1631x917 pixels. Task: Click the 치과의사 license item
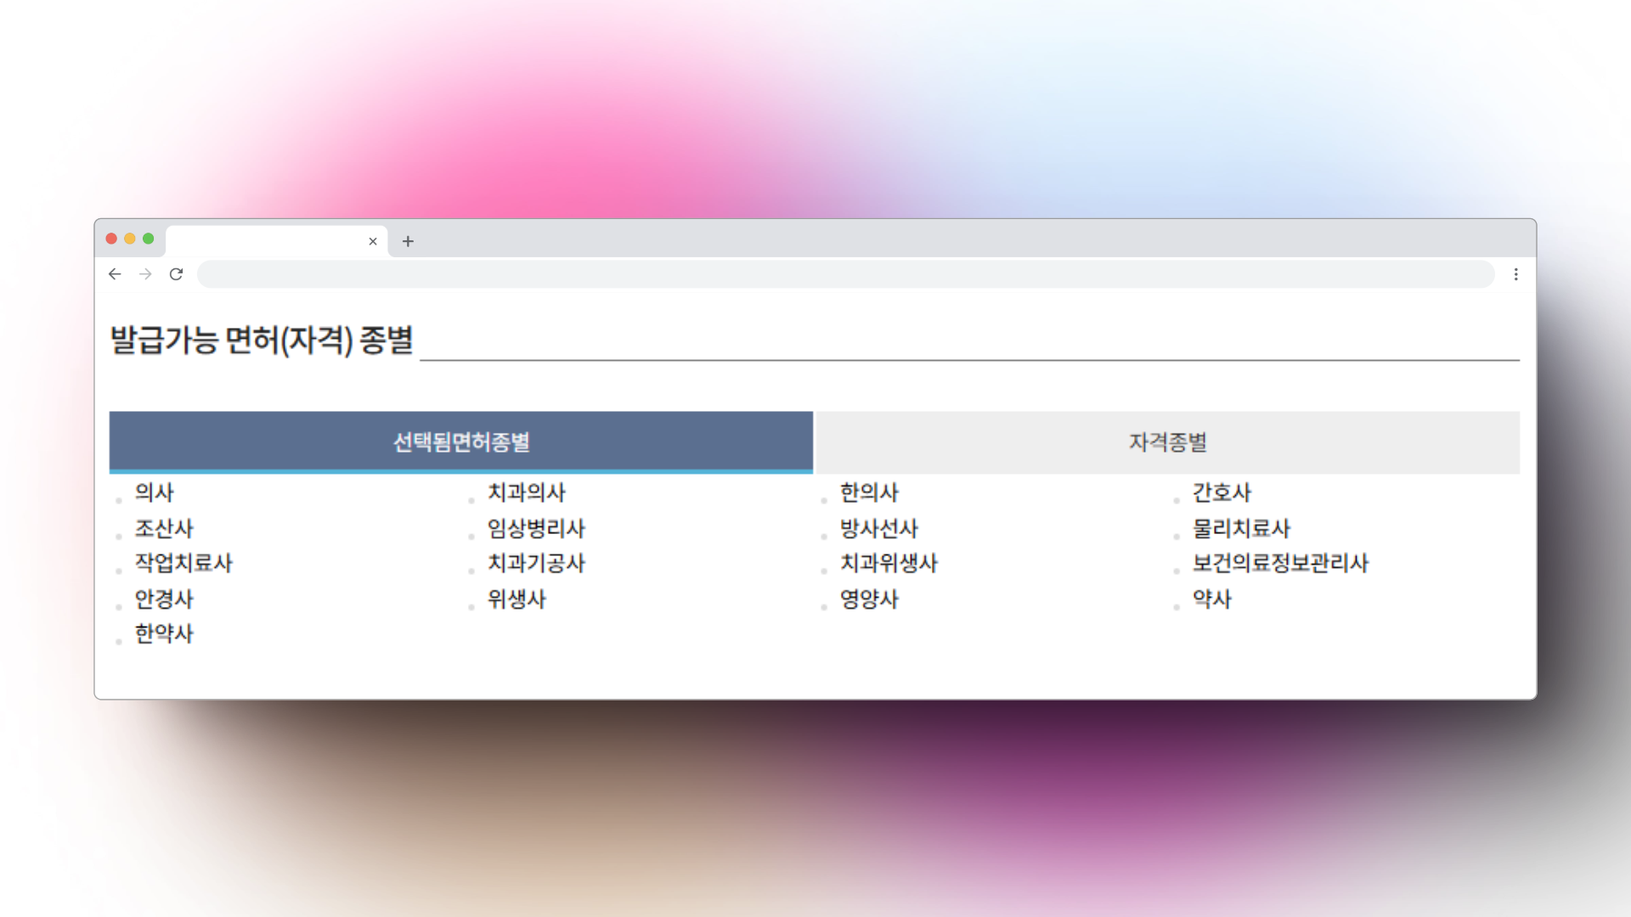526,492
